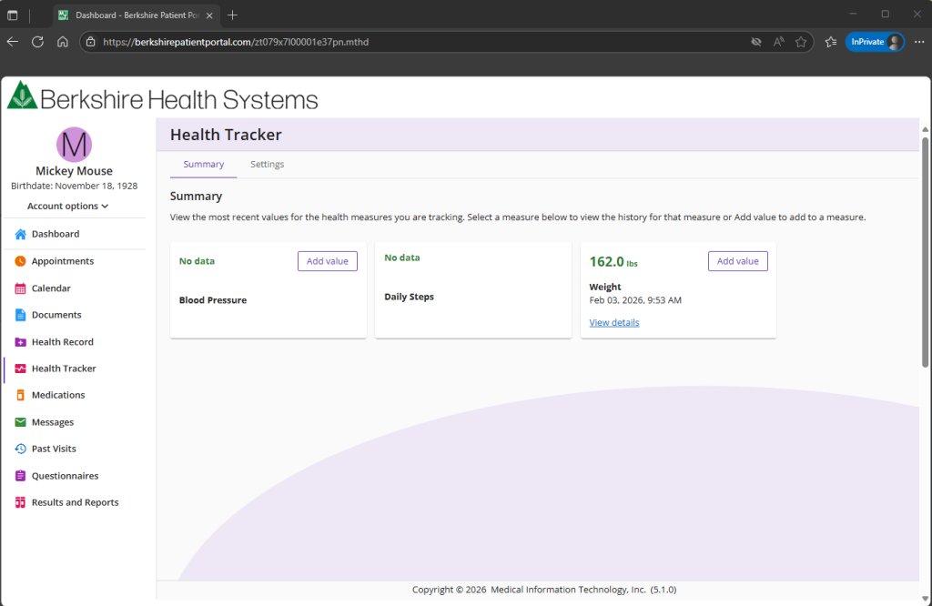Expand the Account options dropdown
This screenshot has width=932, height=606.
[68, 207]
